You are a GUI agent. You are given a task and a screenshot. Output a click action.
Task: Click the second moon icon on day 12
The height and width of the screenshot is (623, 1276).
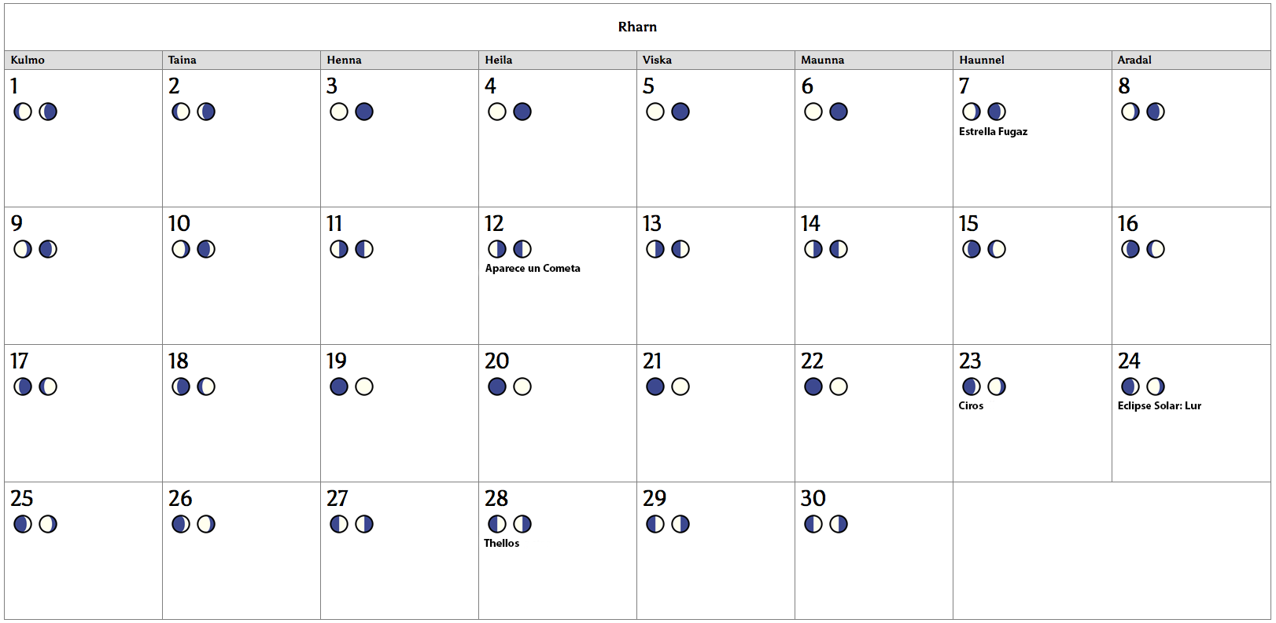[x=522, y=249]
